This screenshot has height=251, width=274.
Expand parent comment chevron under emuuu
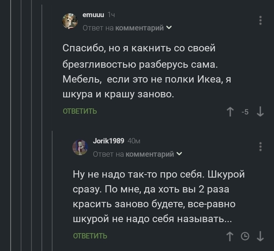pos(169,28)
